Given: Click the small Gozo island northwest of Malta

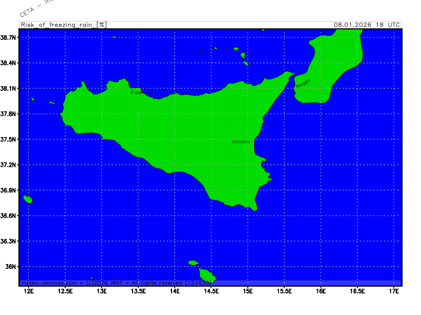Looking at the screenshot, I should coord(193,262).
